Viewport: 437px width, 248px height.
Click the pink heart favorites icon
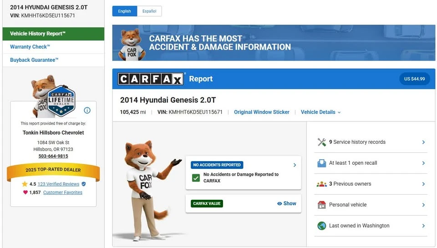[x=25, y=192]
